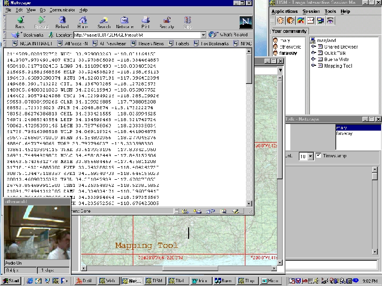
Task: Select faraway in QuickTalk user list
Action: coord(358,133)
